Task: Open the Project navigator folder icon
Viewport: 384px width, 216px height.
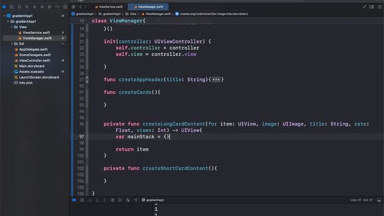Action: pyautogui.click(x=4, y=7)
